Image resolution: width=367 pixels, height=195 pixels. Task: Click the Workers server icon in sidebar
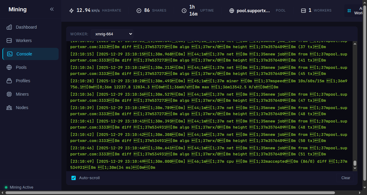click(9, 41)
